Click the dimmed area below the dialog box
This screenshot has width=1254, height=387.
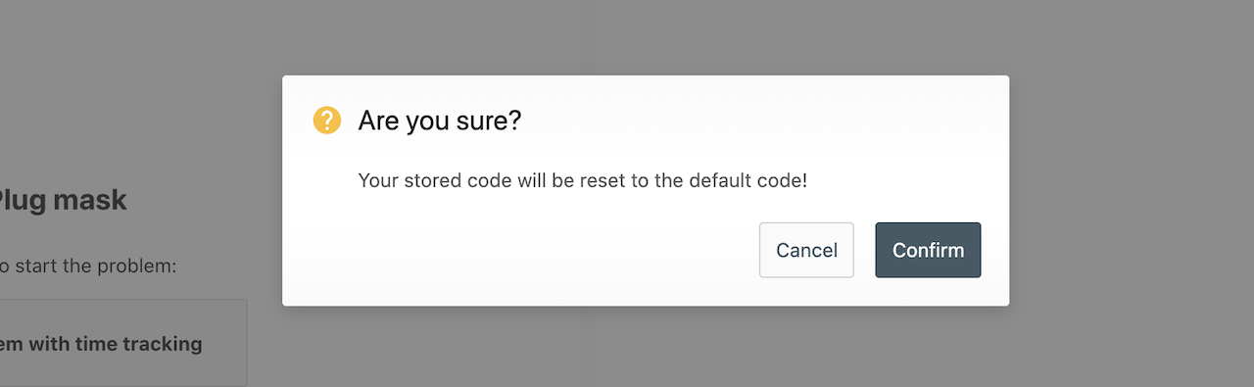point(647,348)
